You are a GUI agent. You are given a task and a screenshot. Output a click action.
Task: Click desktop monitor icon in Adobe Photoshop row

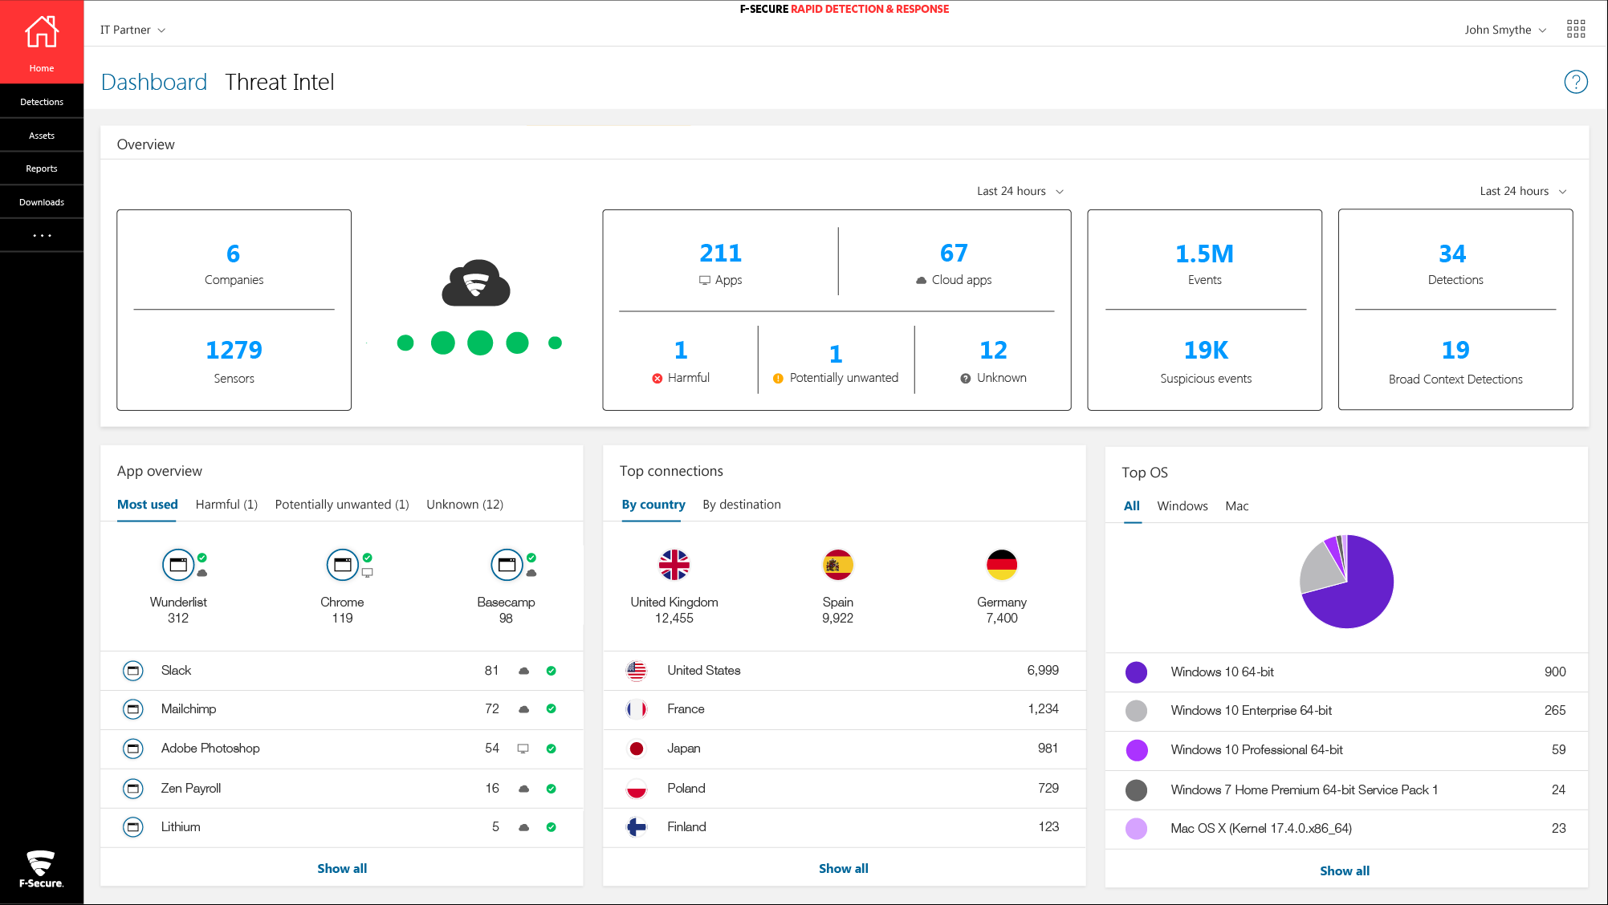(523, 749)
